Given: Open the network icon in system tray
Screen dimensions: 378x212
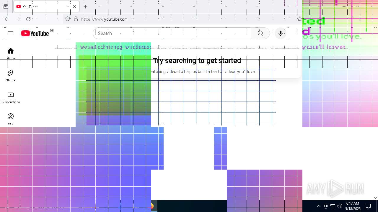Looking at the screenshot, I should coord(333,206).
